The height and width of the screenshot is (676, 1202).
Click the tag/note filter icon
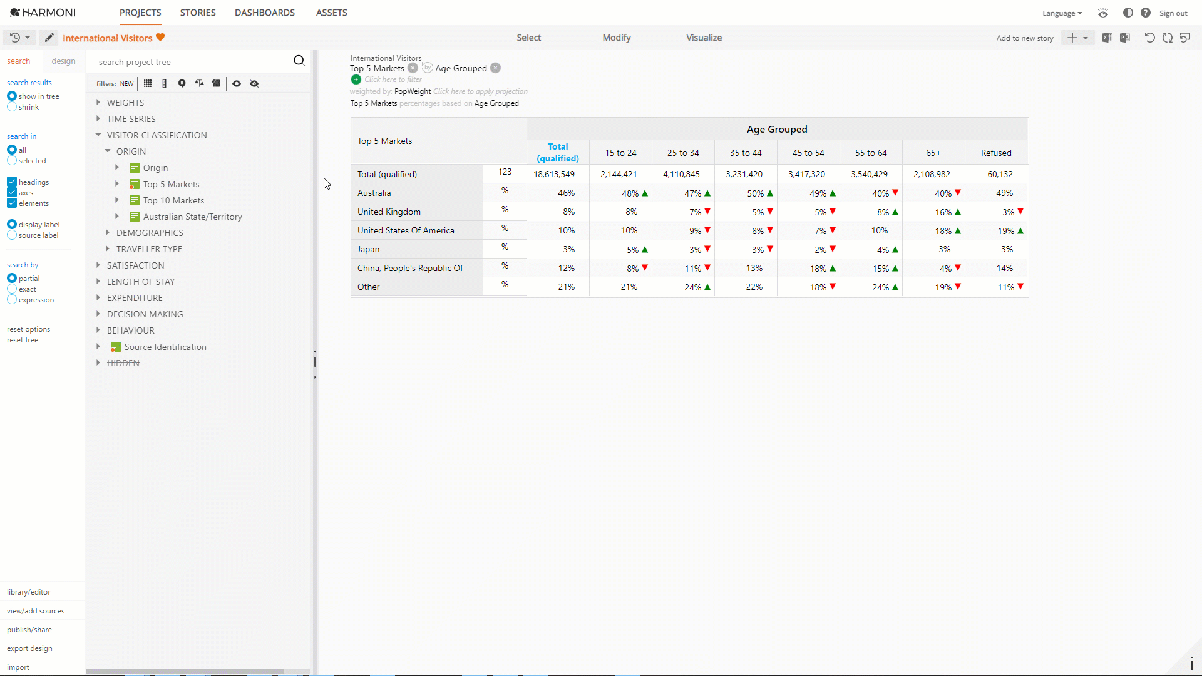(216, 83)
